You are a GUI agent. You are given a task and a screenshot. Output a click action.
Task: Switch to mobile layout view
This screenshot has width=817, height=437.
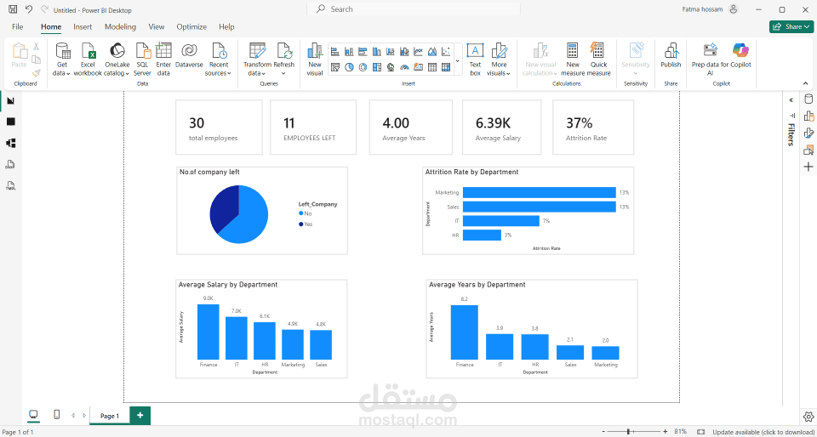point(57,415)
